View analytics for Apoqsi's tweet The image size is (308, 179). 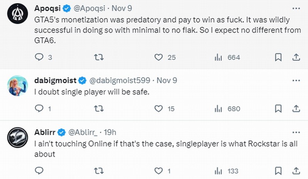[x=218, y=57]
